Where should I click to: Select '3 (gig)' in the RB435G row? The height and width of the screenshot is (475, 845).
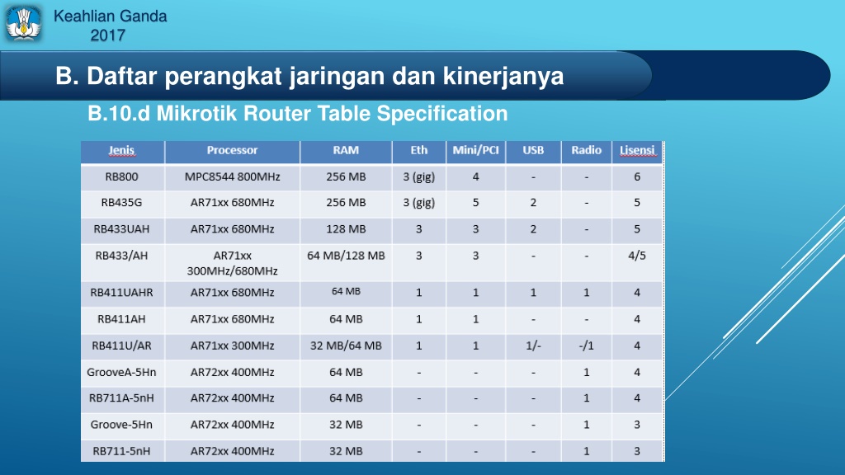pyautogui.click(x=418, y=203)
